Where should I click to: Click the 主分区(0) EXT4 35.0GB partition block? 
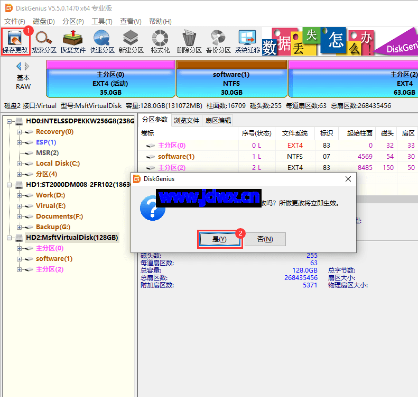(110, 79)
